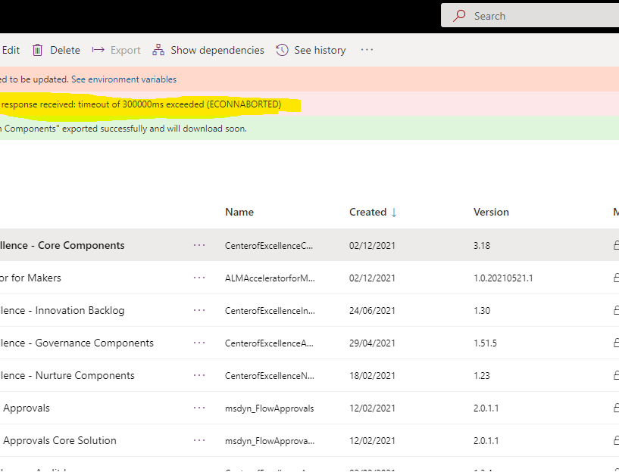
Task: Click the Delete trash icon
Action: pos(38,50)
